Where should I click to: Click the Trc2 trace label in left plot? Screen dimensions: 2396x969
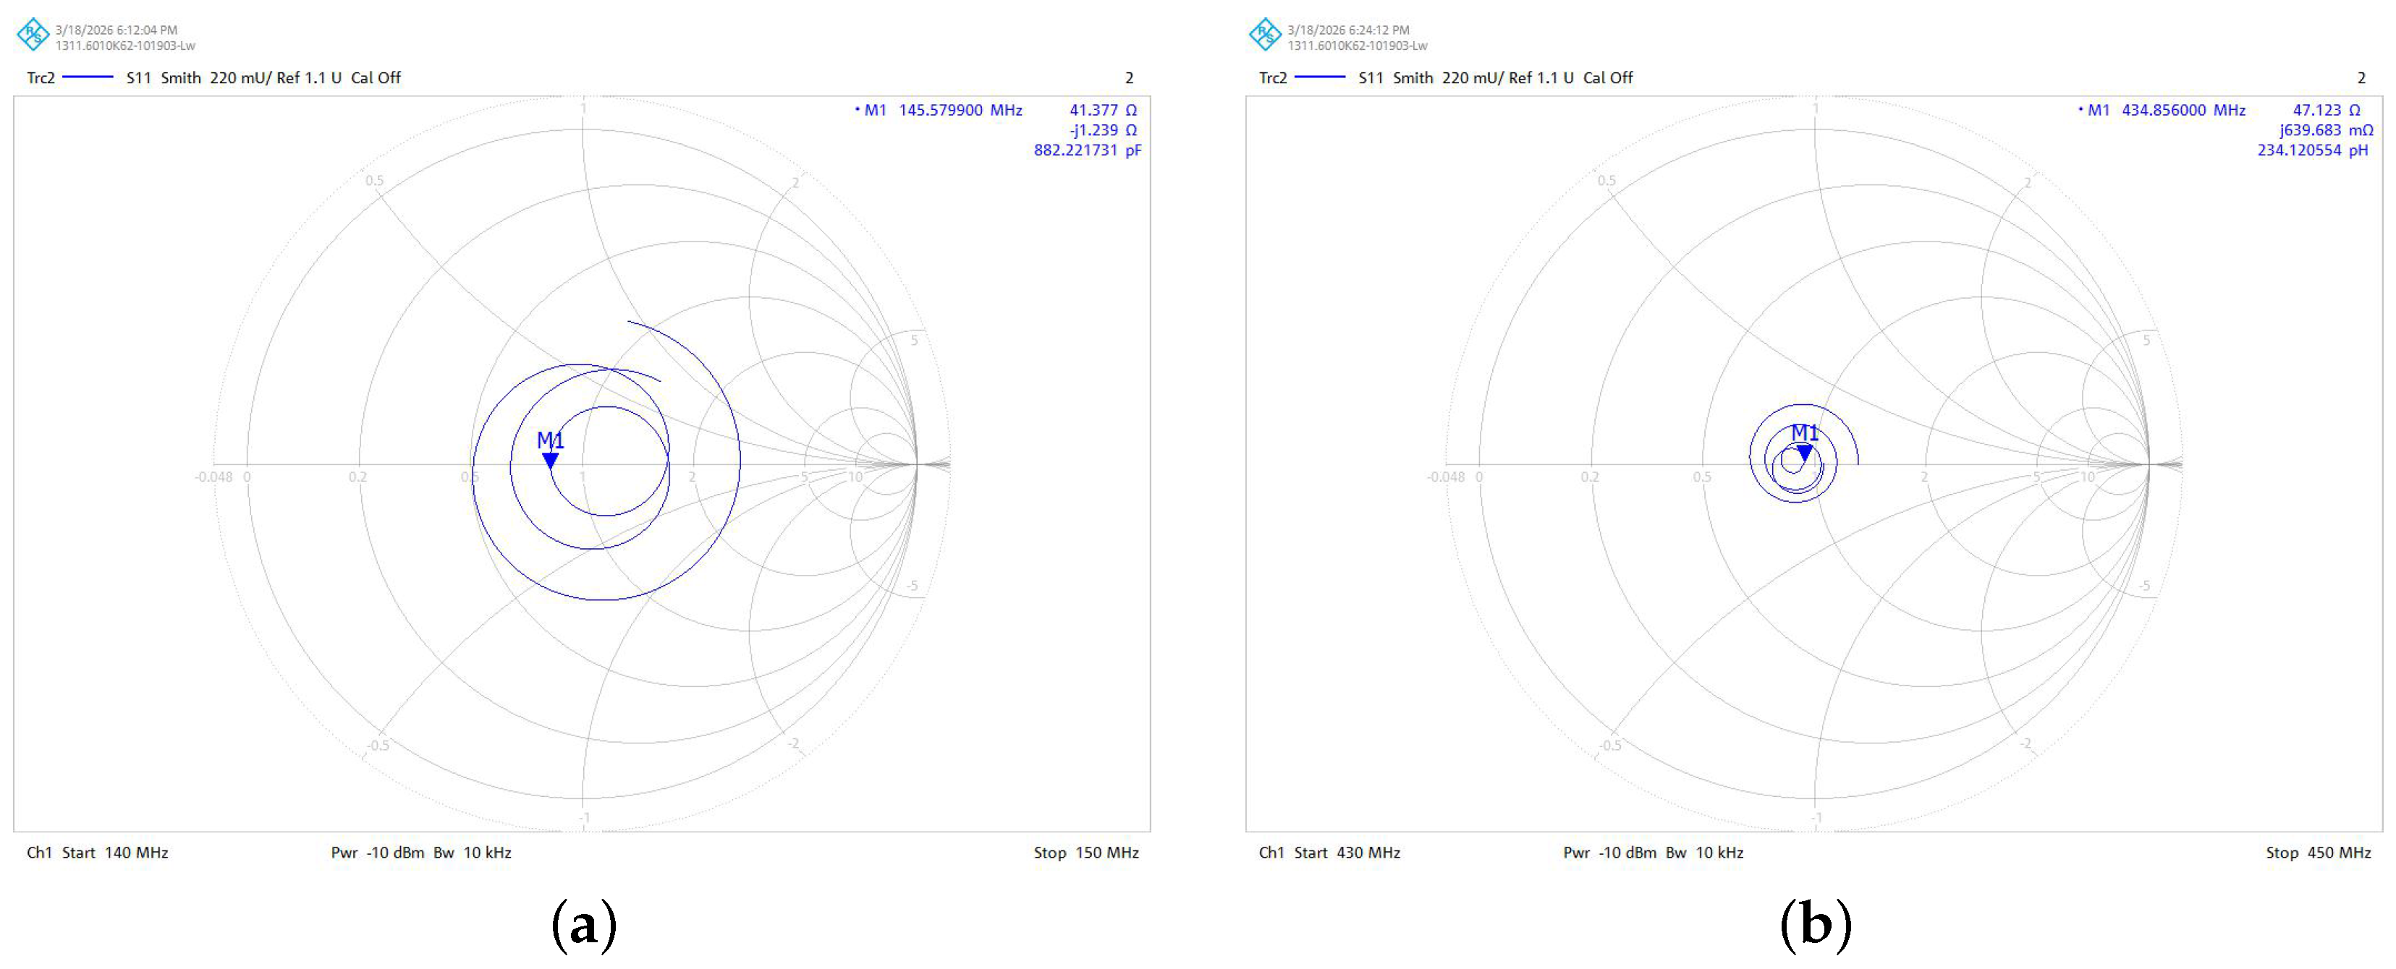(x=41, y=78)
